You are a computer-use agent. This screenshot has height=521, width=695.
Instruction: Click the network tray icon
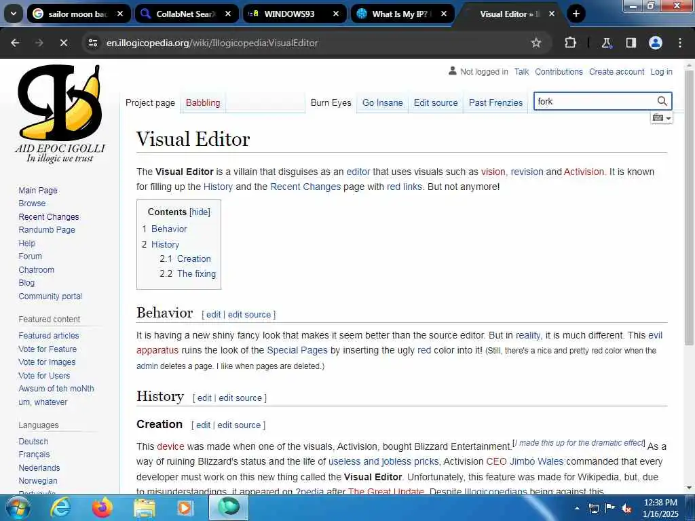593,508
